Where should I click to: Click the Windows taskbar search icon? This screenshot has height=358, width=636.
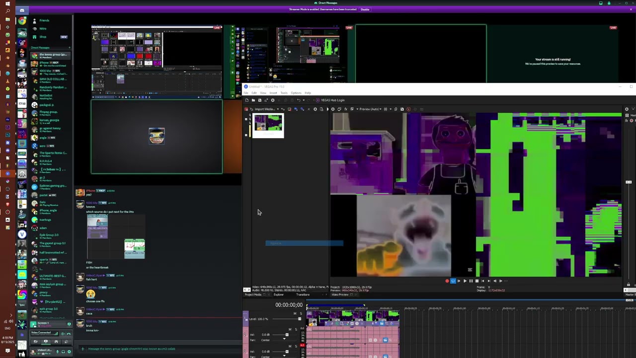point(7,11)
